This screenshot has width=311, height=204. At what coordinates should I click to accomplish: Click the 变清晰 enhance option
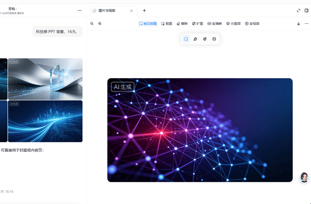(215, 24)
